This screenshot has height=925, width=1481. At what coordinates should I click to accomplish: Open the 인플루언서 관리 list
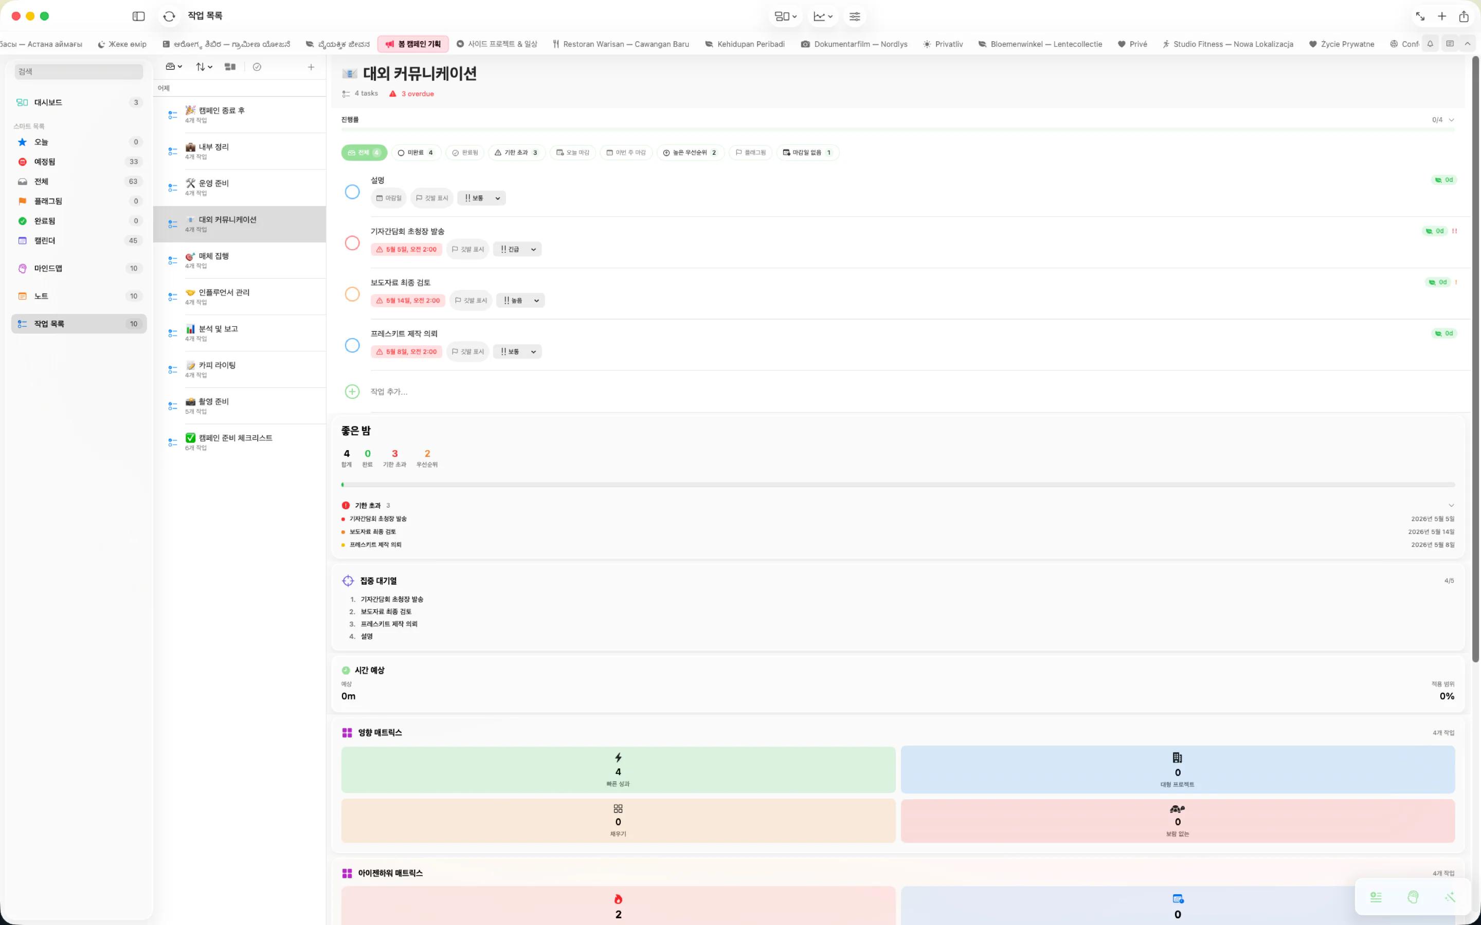tap(240, 297)
